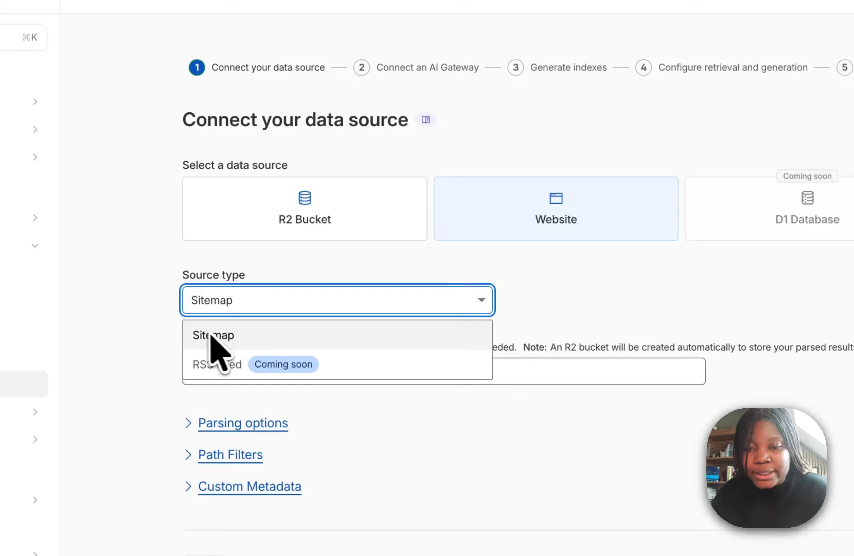Click the webcam overlay thumbnail

pyautogui.click(x=766, y=468)
